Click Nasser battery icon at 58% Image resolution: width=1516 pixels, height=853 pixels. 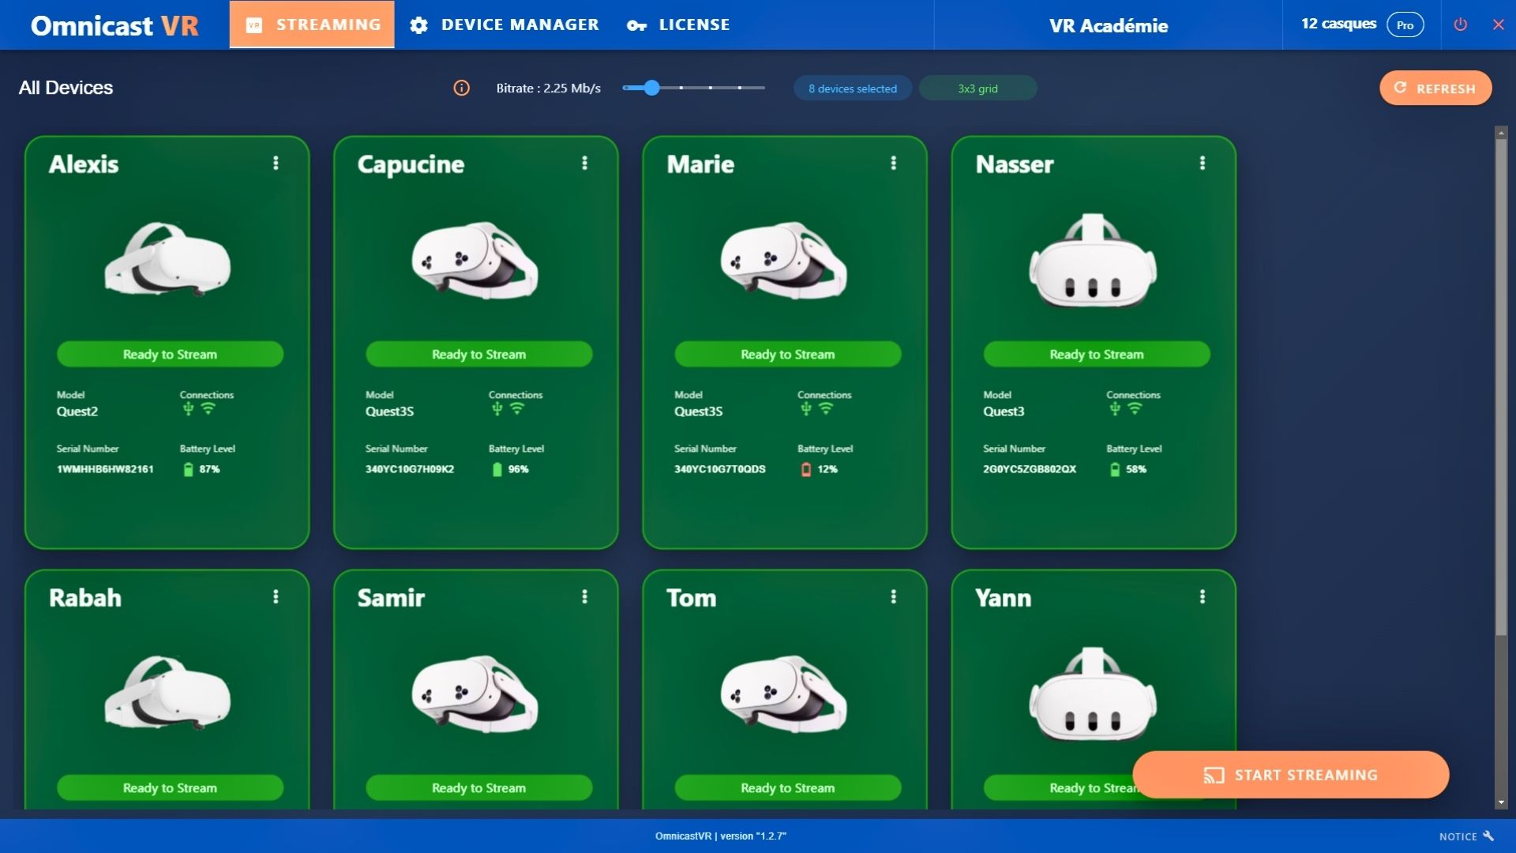click(x=1114, y=469)
